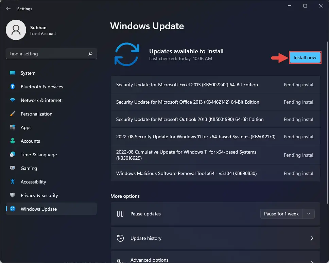This screenshot has height=263, width=329.
Task: Click the Gaming controller icon
Action: (x=13, y=168)
